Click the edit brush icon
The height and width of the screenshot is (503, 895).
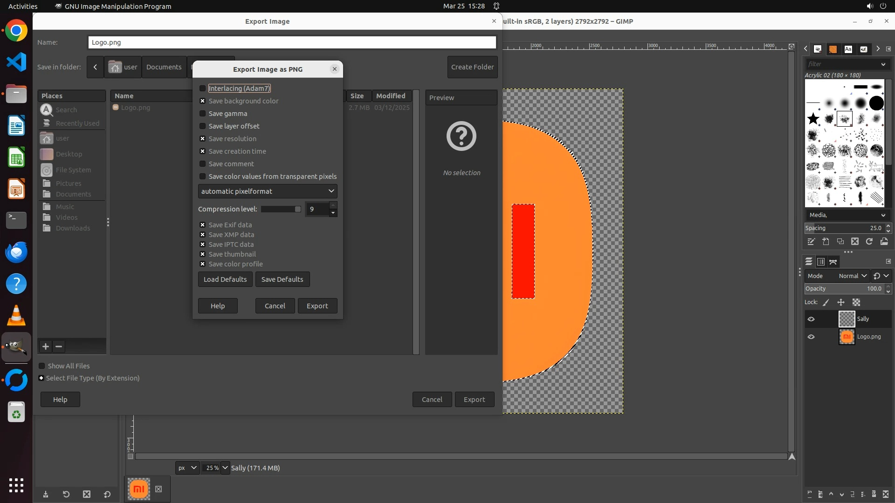click(x=811, y=241)
